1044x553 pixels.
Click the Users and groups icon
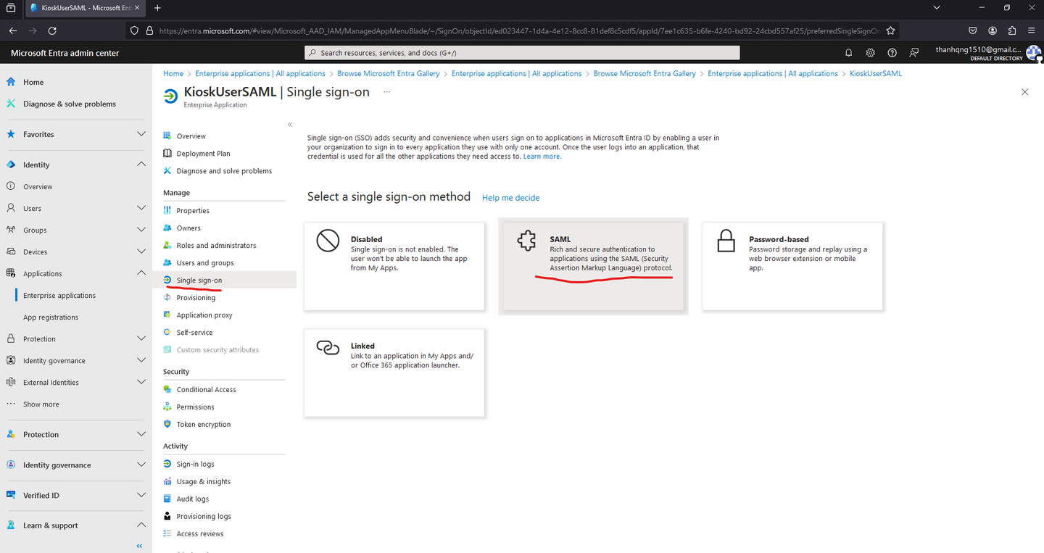[167, 262]
